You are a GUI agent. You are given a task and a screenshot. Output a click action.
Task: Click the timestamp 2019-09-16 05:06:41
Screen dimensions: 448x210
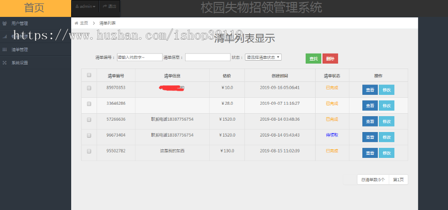point(280,87)
